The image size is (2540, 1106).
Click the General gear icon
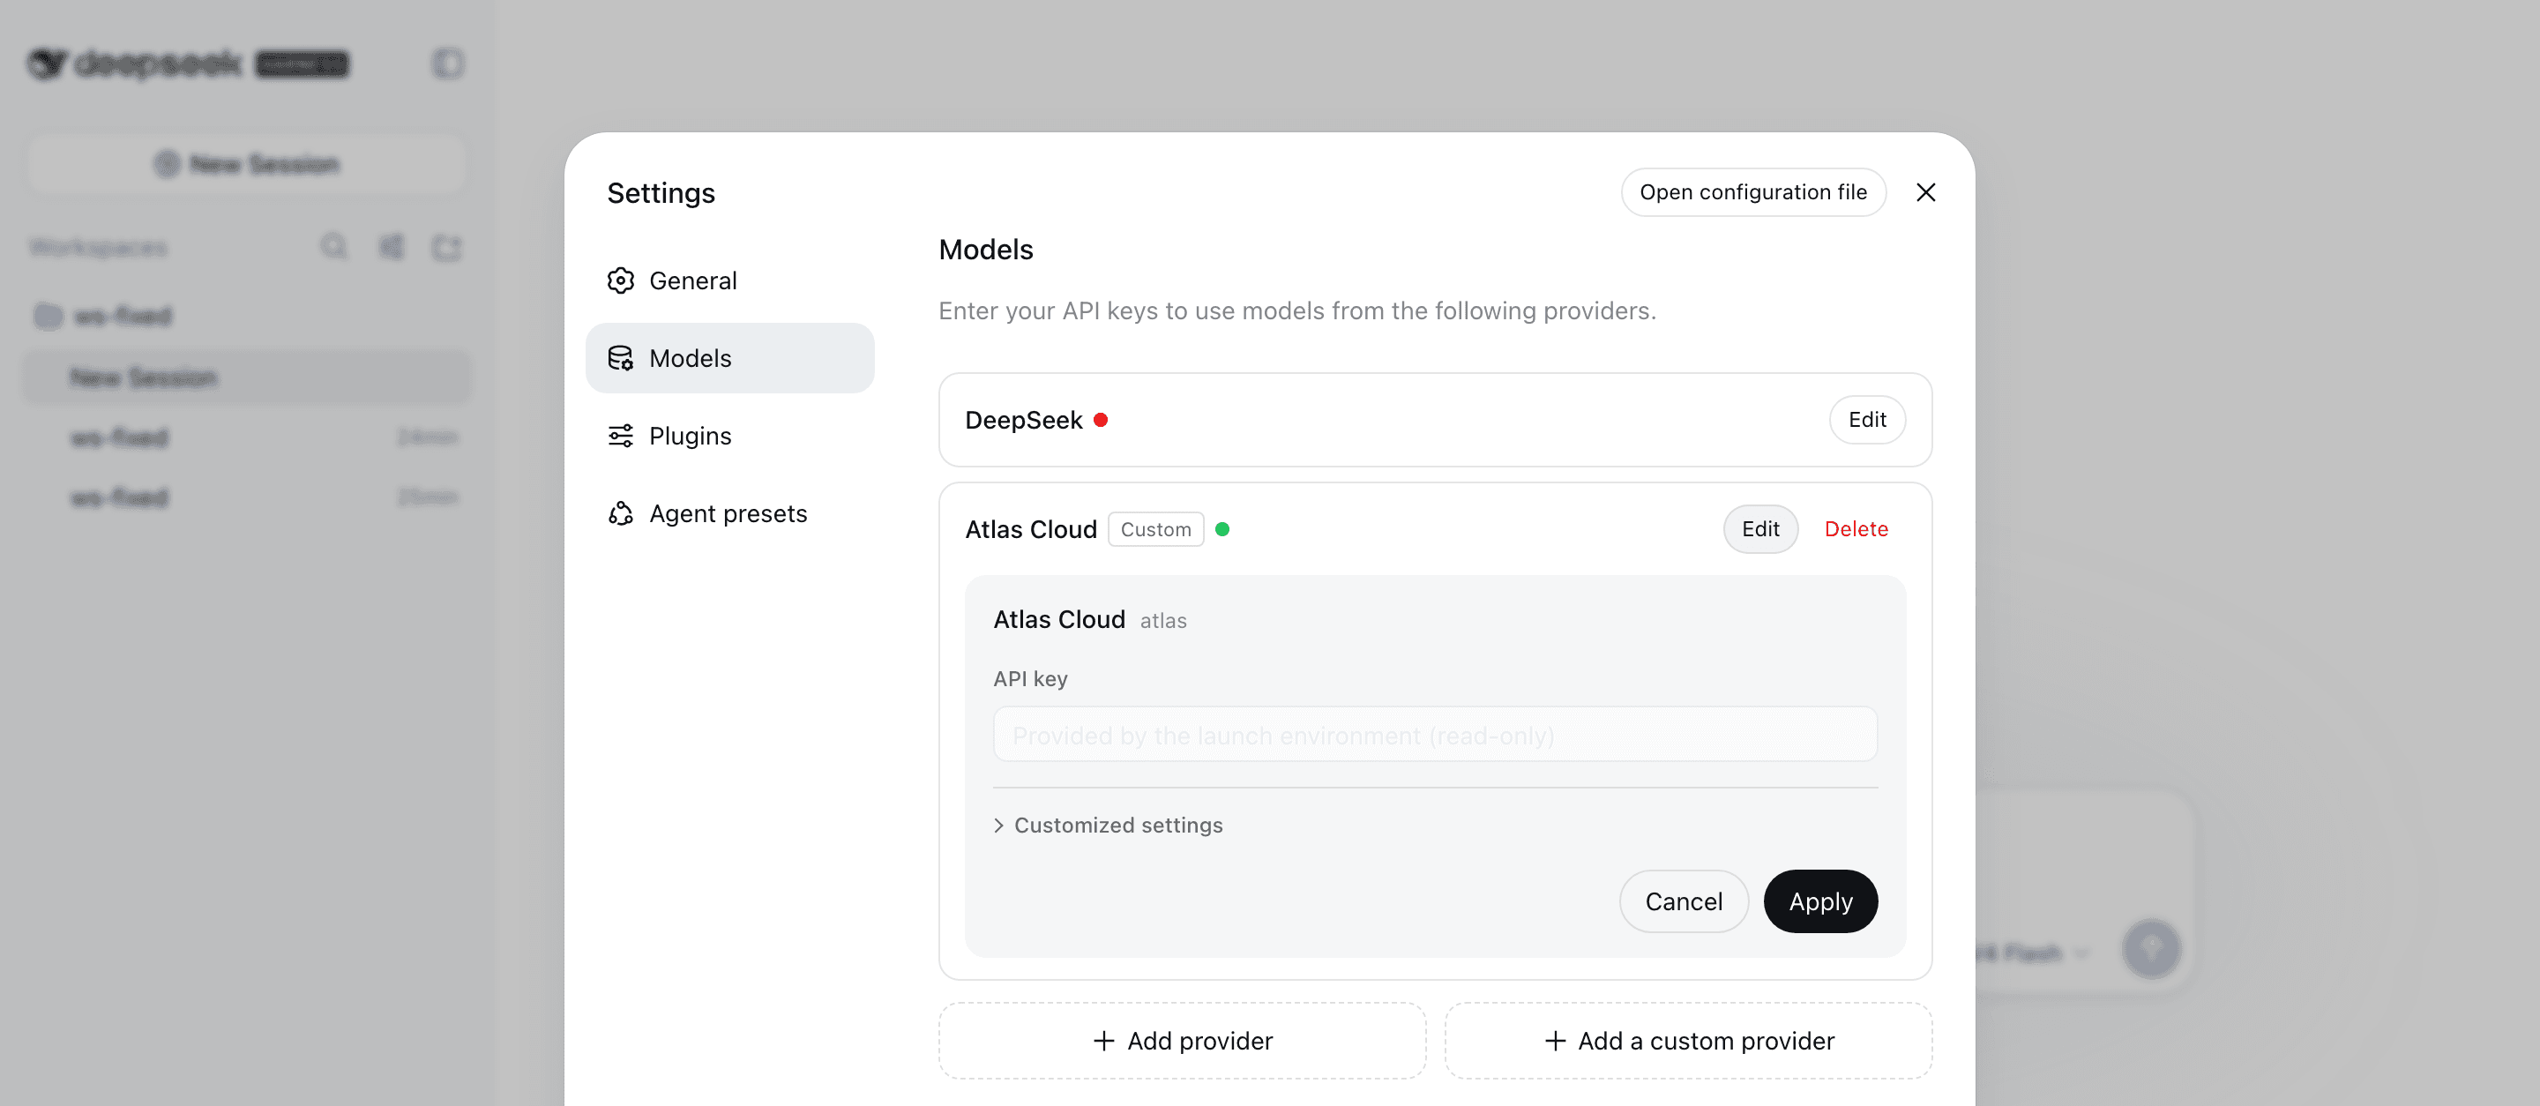point(620,281)
